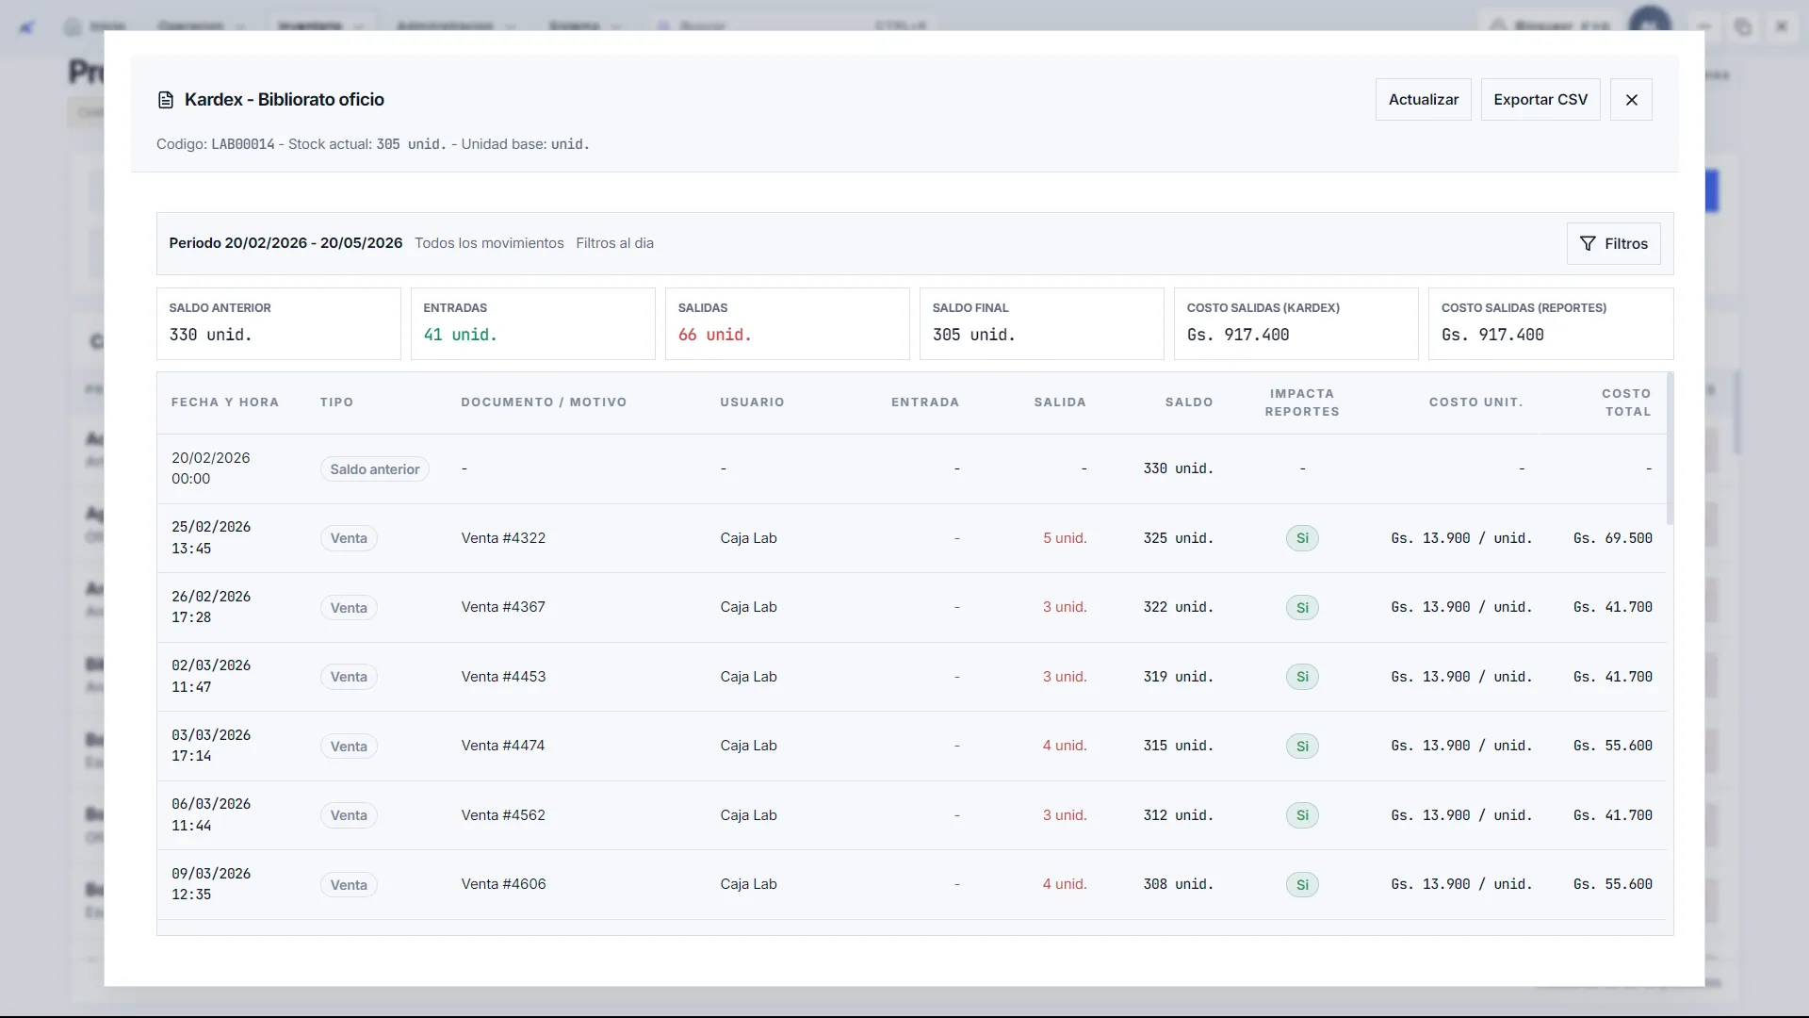Click the Todos los movimientos label

489,243
